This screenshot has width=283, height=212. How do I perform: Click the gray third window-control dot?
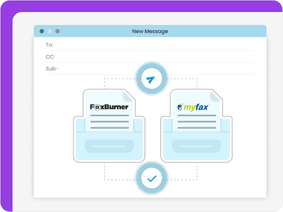tap(57, 31)
